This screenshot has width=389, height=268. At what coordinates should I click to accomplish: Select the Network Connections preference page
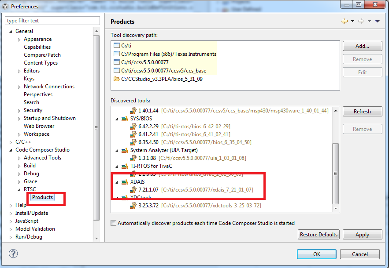tap(49, 87)
